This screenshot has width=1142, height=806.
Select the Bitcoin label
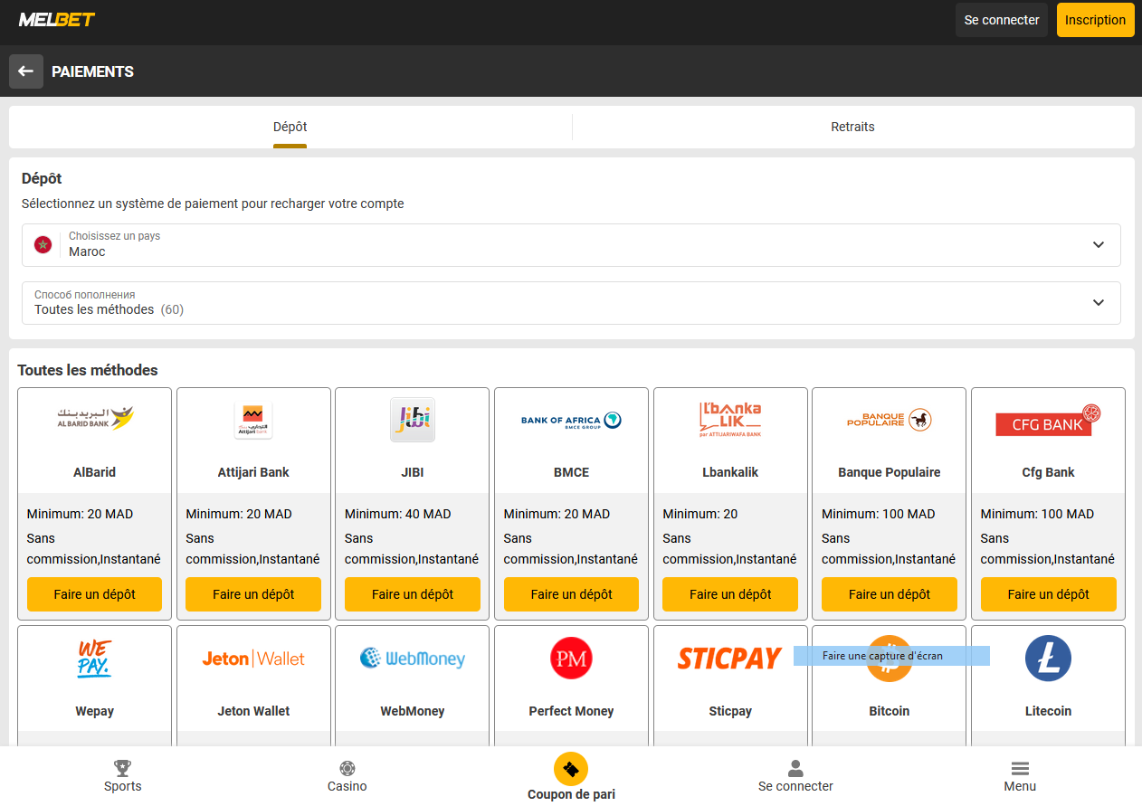(x=890, y=711)
